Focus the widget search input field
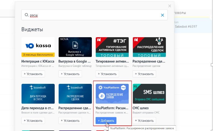 click(x=95, y=15)
